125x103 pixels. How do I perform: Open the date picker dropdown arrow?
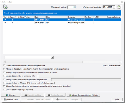114,7
